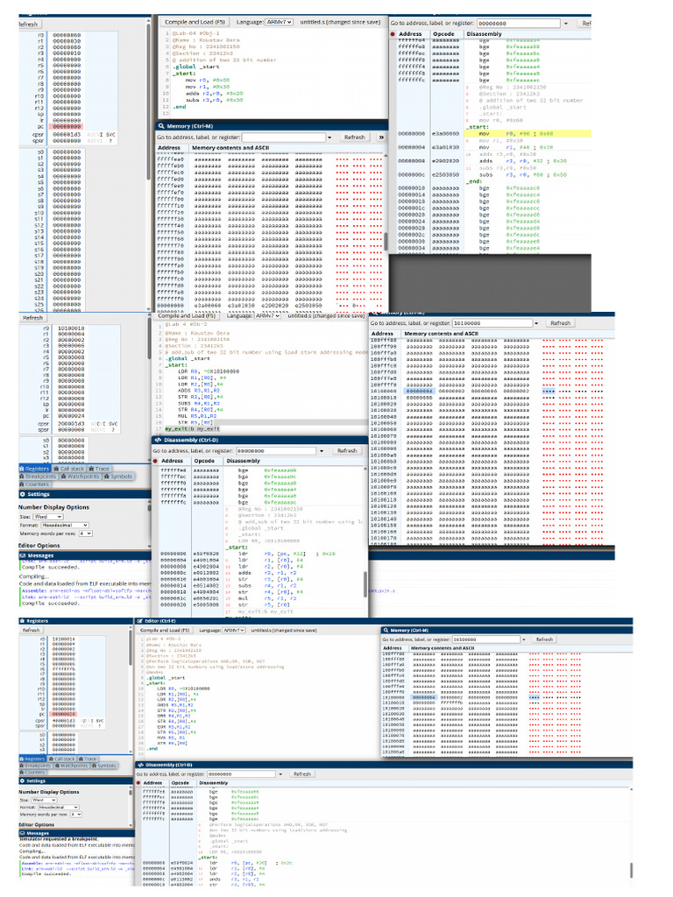Viewport: 673px width, 897px height.
Task: Open Format Hexadecimal dropdown in middle Settings
Action: (x=64, y=525)
